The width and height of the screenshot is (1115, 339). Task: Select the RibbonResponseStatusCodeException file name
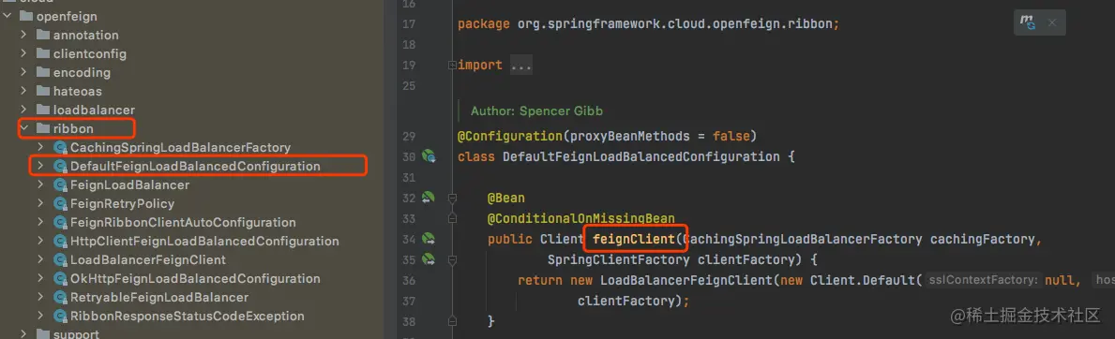tap(187, 317)
